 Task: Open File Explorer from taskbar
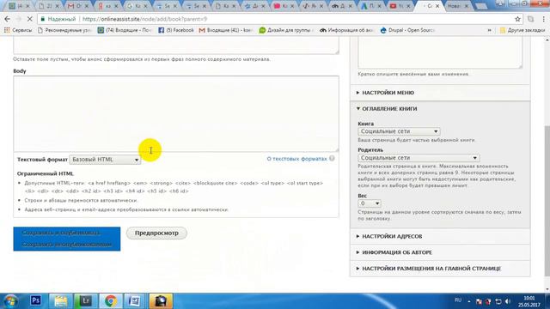coord(61,301)
